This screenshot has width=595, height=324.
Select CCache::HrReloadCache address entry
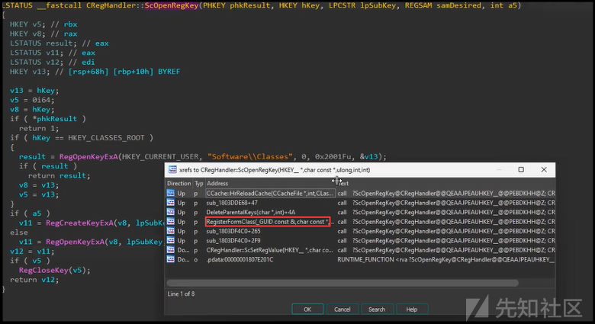pos(270,193)
